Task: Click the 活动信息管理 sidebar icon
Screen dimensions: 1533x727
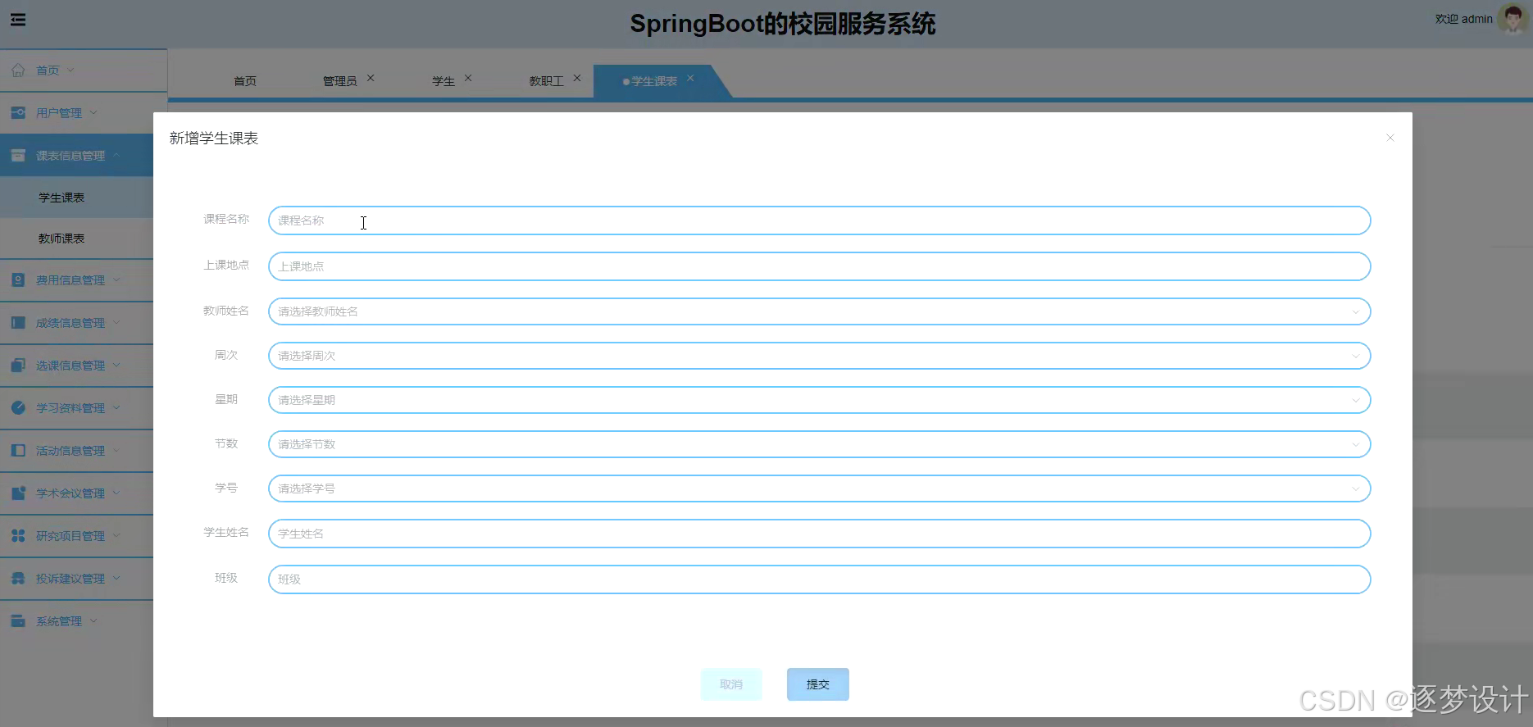Action: [18, 451]
